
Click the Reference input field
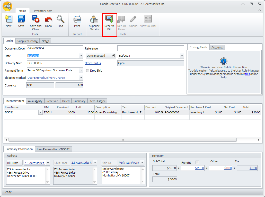[x=151, y=48]
